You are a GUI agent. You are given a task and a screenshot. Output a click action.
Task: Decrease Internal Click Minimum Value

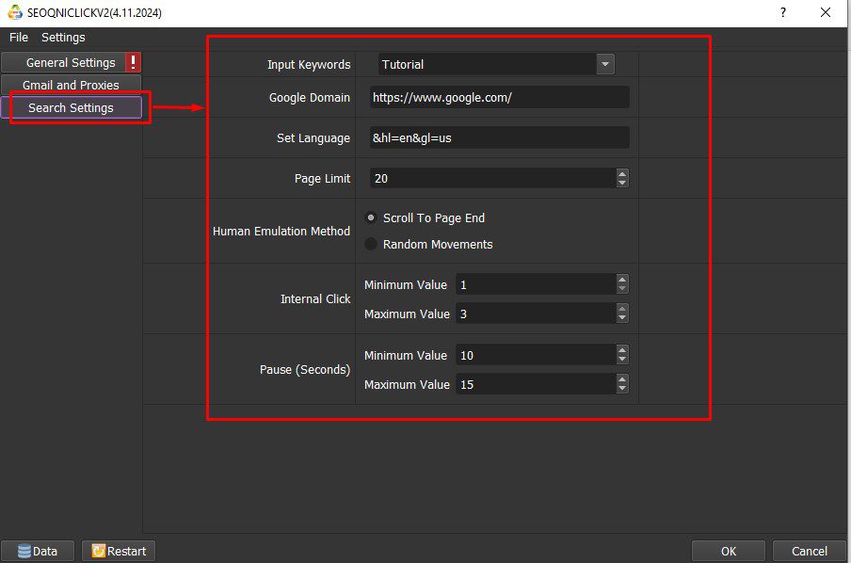(622, 289)
